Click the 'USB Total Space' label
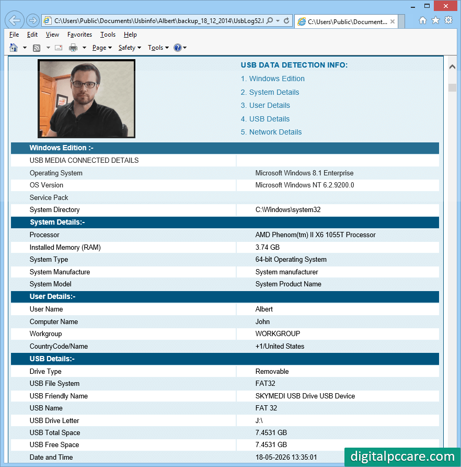 pos(55,432)
